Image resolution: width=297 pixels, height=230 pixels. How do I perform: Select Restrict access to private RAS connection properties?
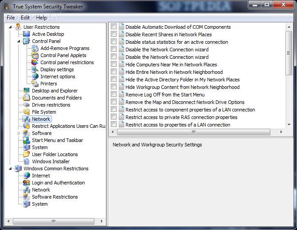181,117
